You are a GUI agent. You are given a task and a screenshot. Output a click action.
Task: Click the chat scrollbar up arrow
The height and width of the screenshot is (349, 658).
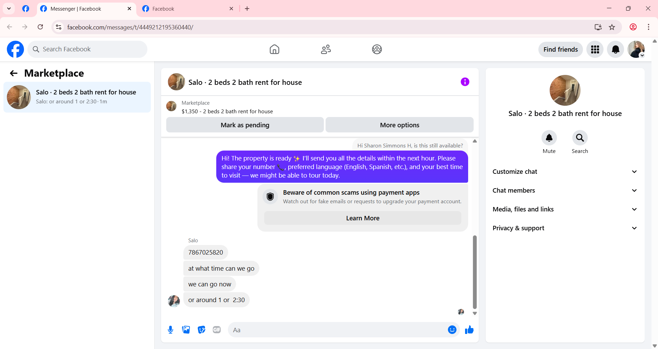tap(475, 141)
